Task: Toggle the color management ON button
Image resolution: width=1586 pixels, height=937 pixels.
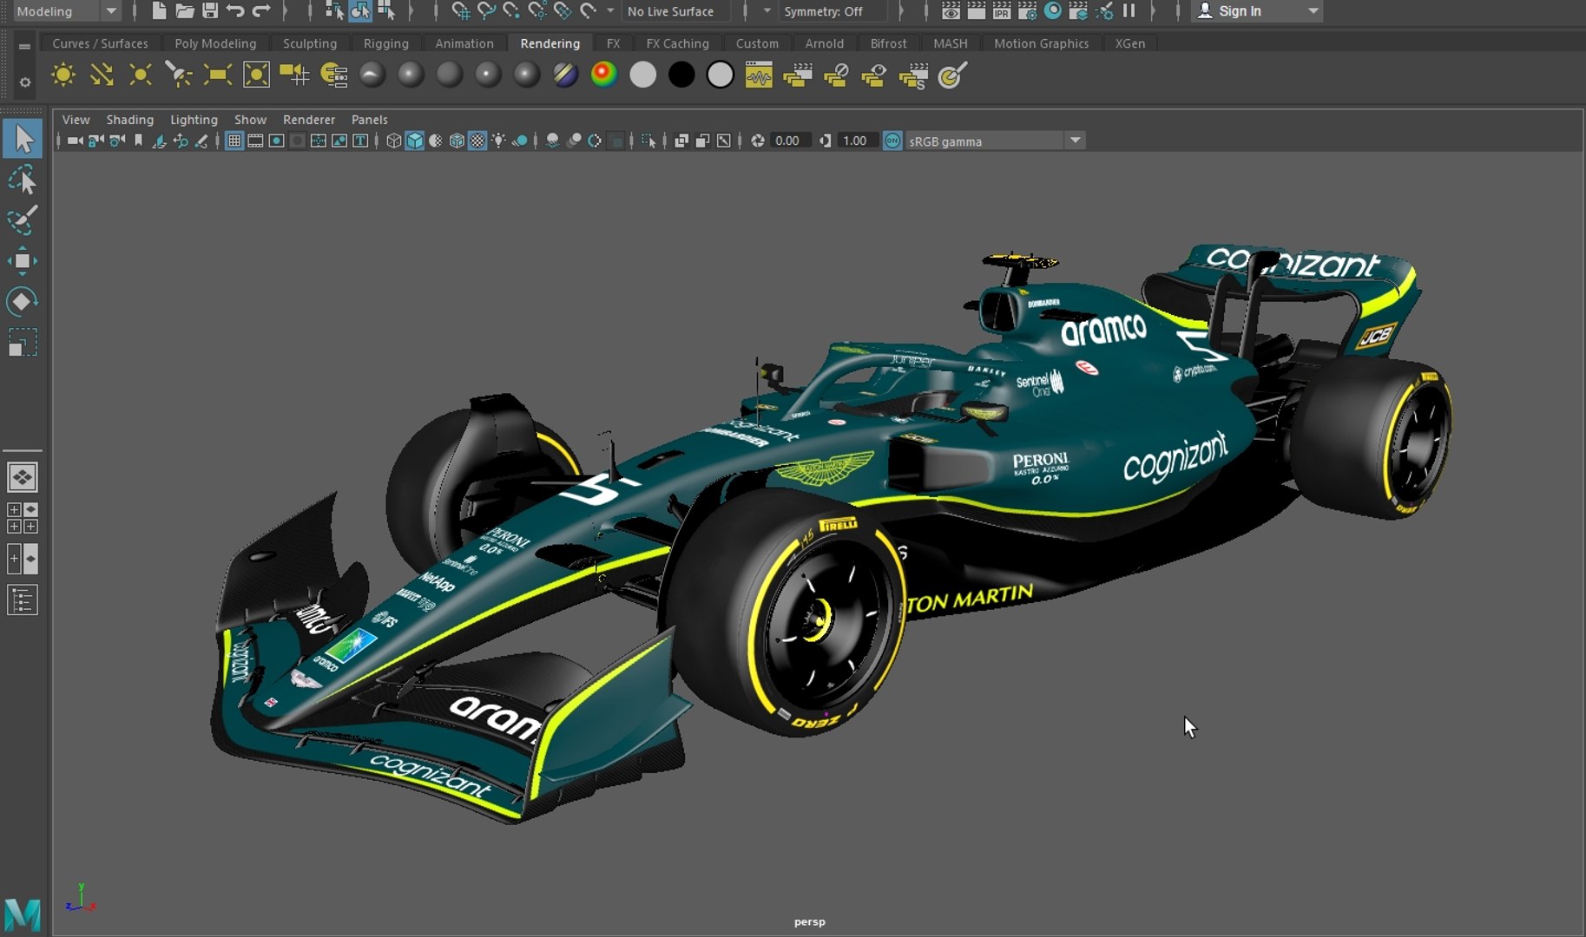Action: pyautogui.click(x=892, y=141)
